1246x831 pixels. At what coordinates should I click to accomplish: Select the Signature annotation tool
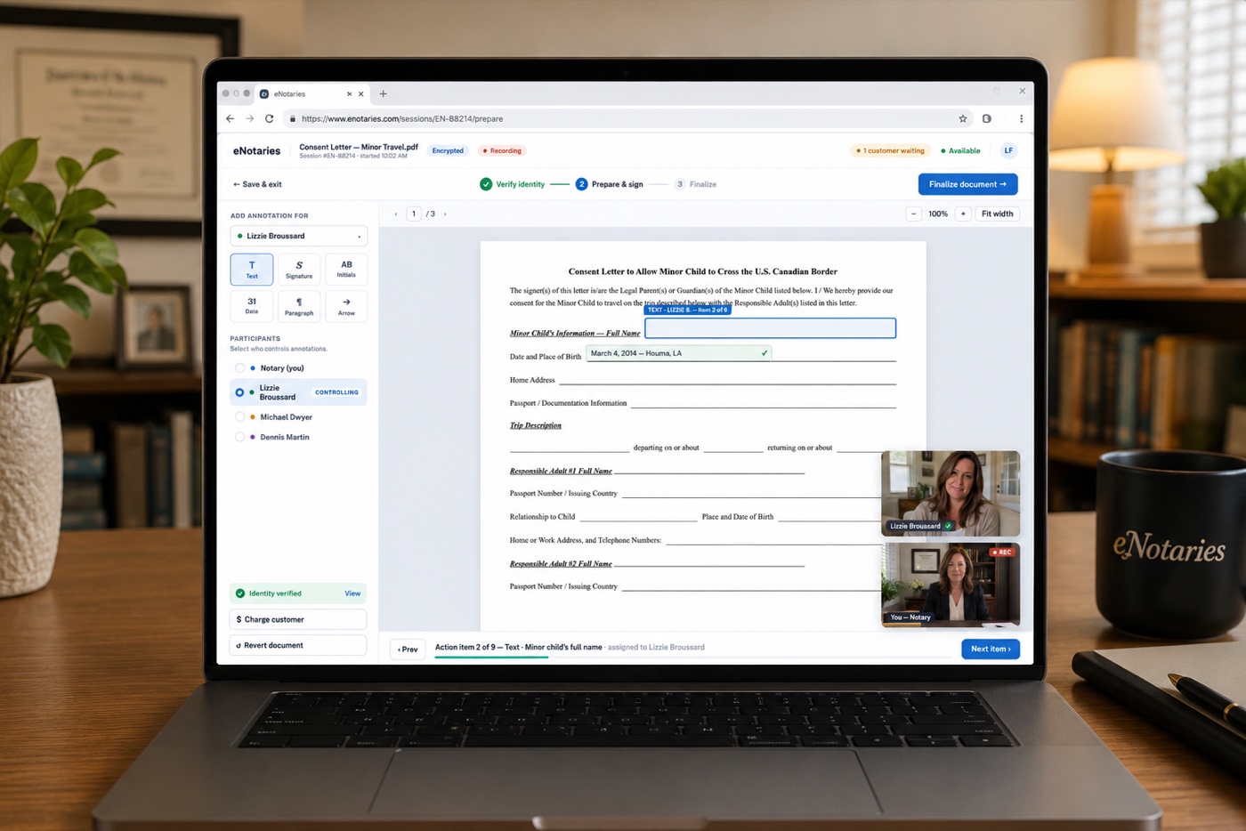[299, 270]
